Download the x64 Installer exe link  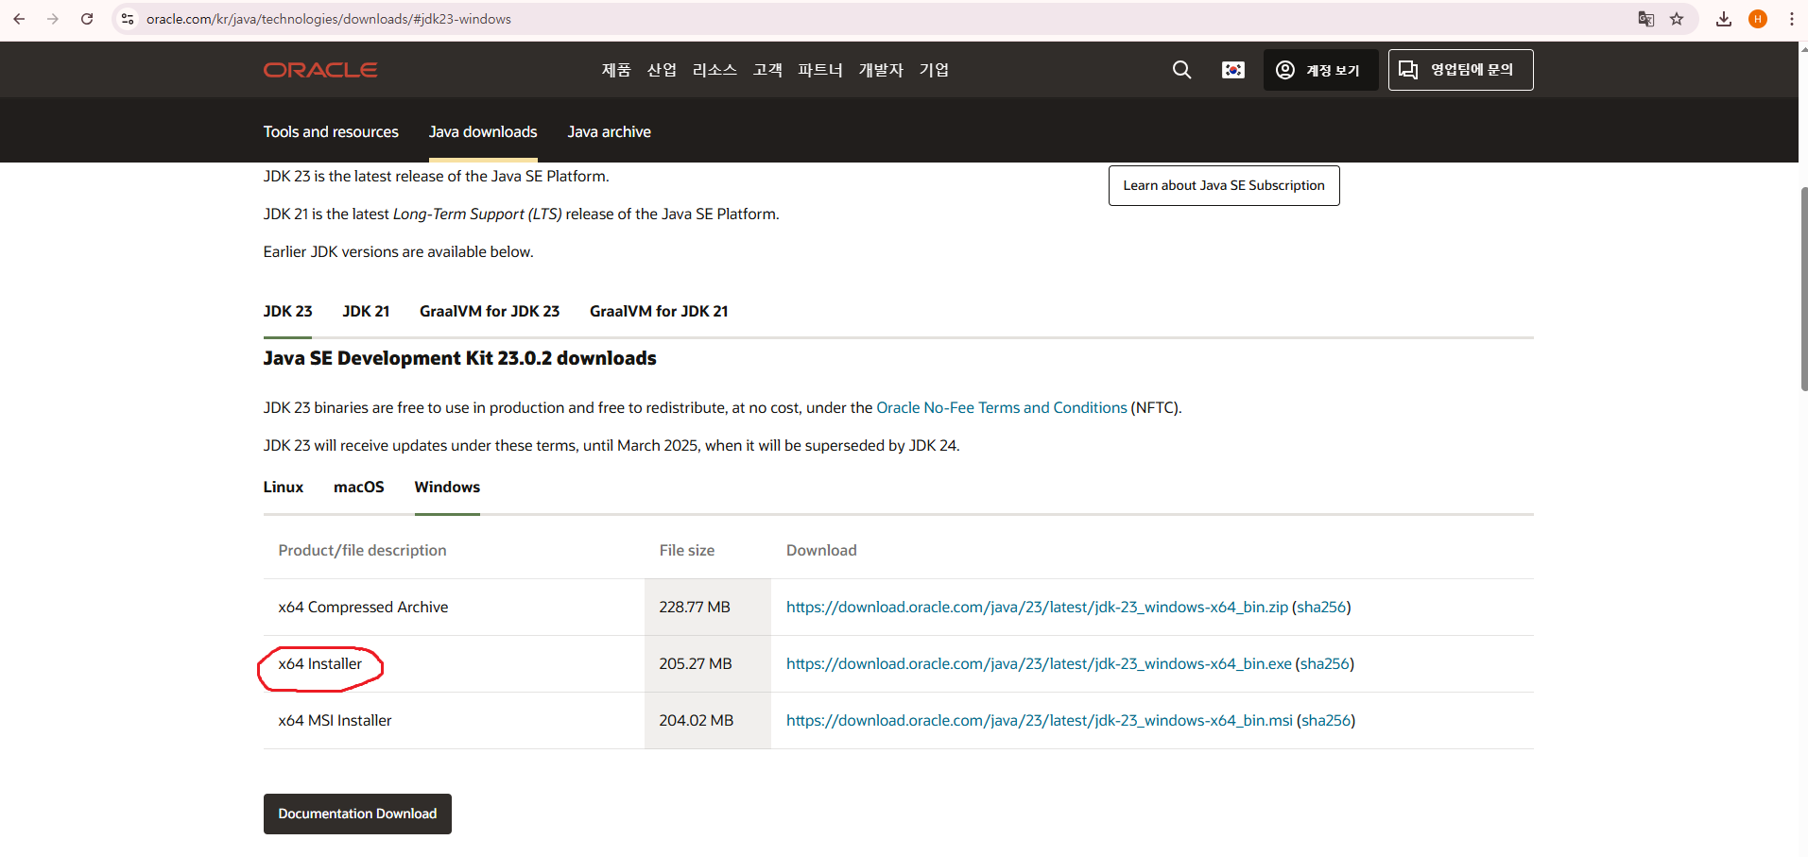pos(1039,664)
